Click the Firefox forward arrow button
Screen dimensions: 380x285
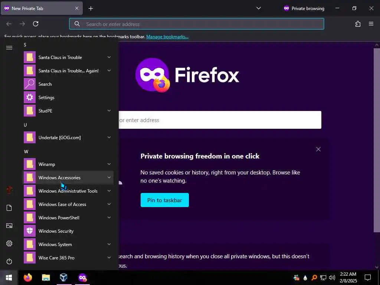(x=22, y=24)
